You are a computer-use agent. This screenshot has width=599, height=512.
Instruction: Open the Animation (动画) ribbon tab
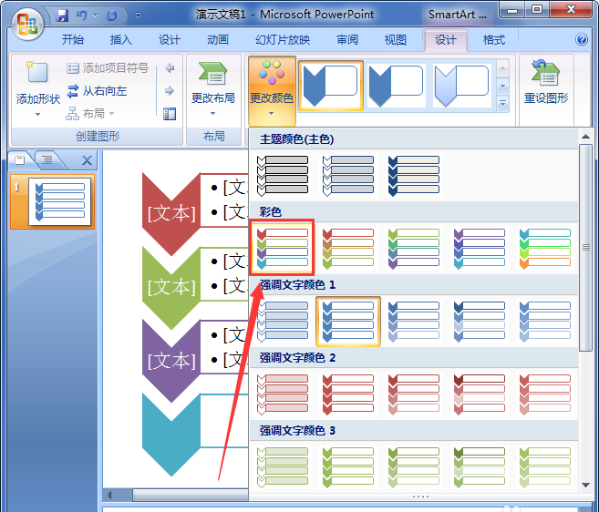coord(217,40)
